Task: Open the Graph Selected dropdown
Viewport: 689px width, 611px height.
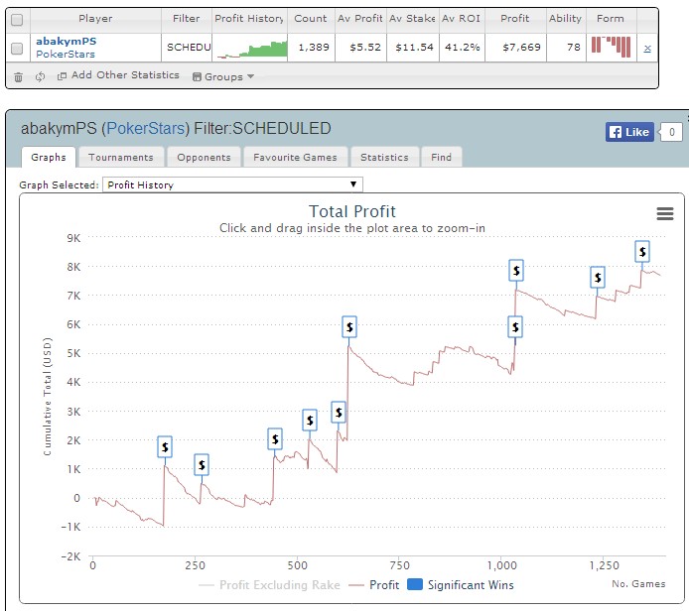Action: coord(232,184)
